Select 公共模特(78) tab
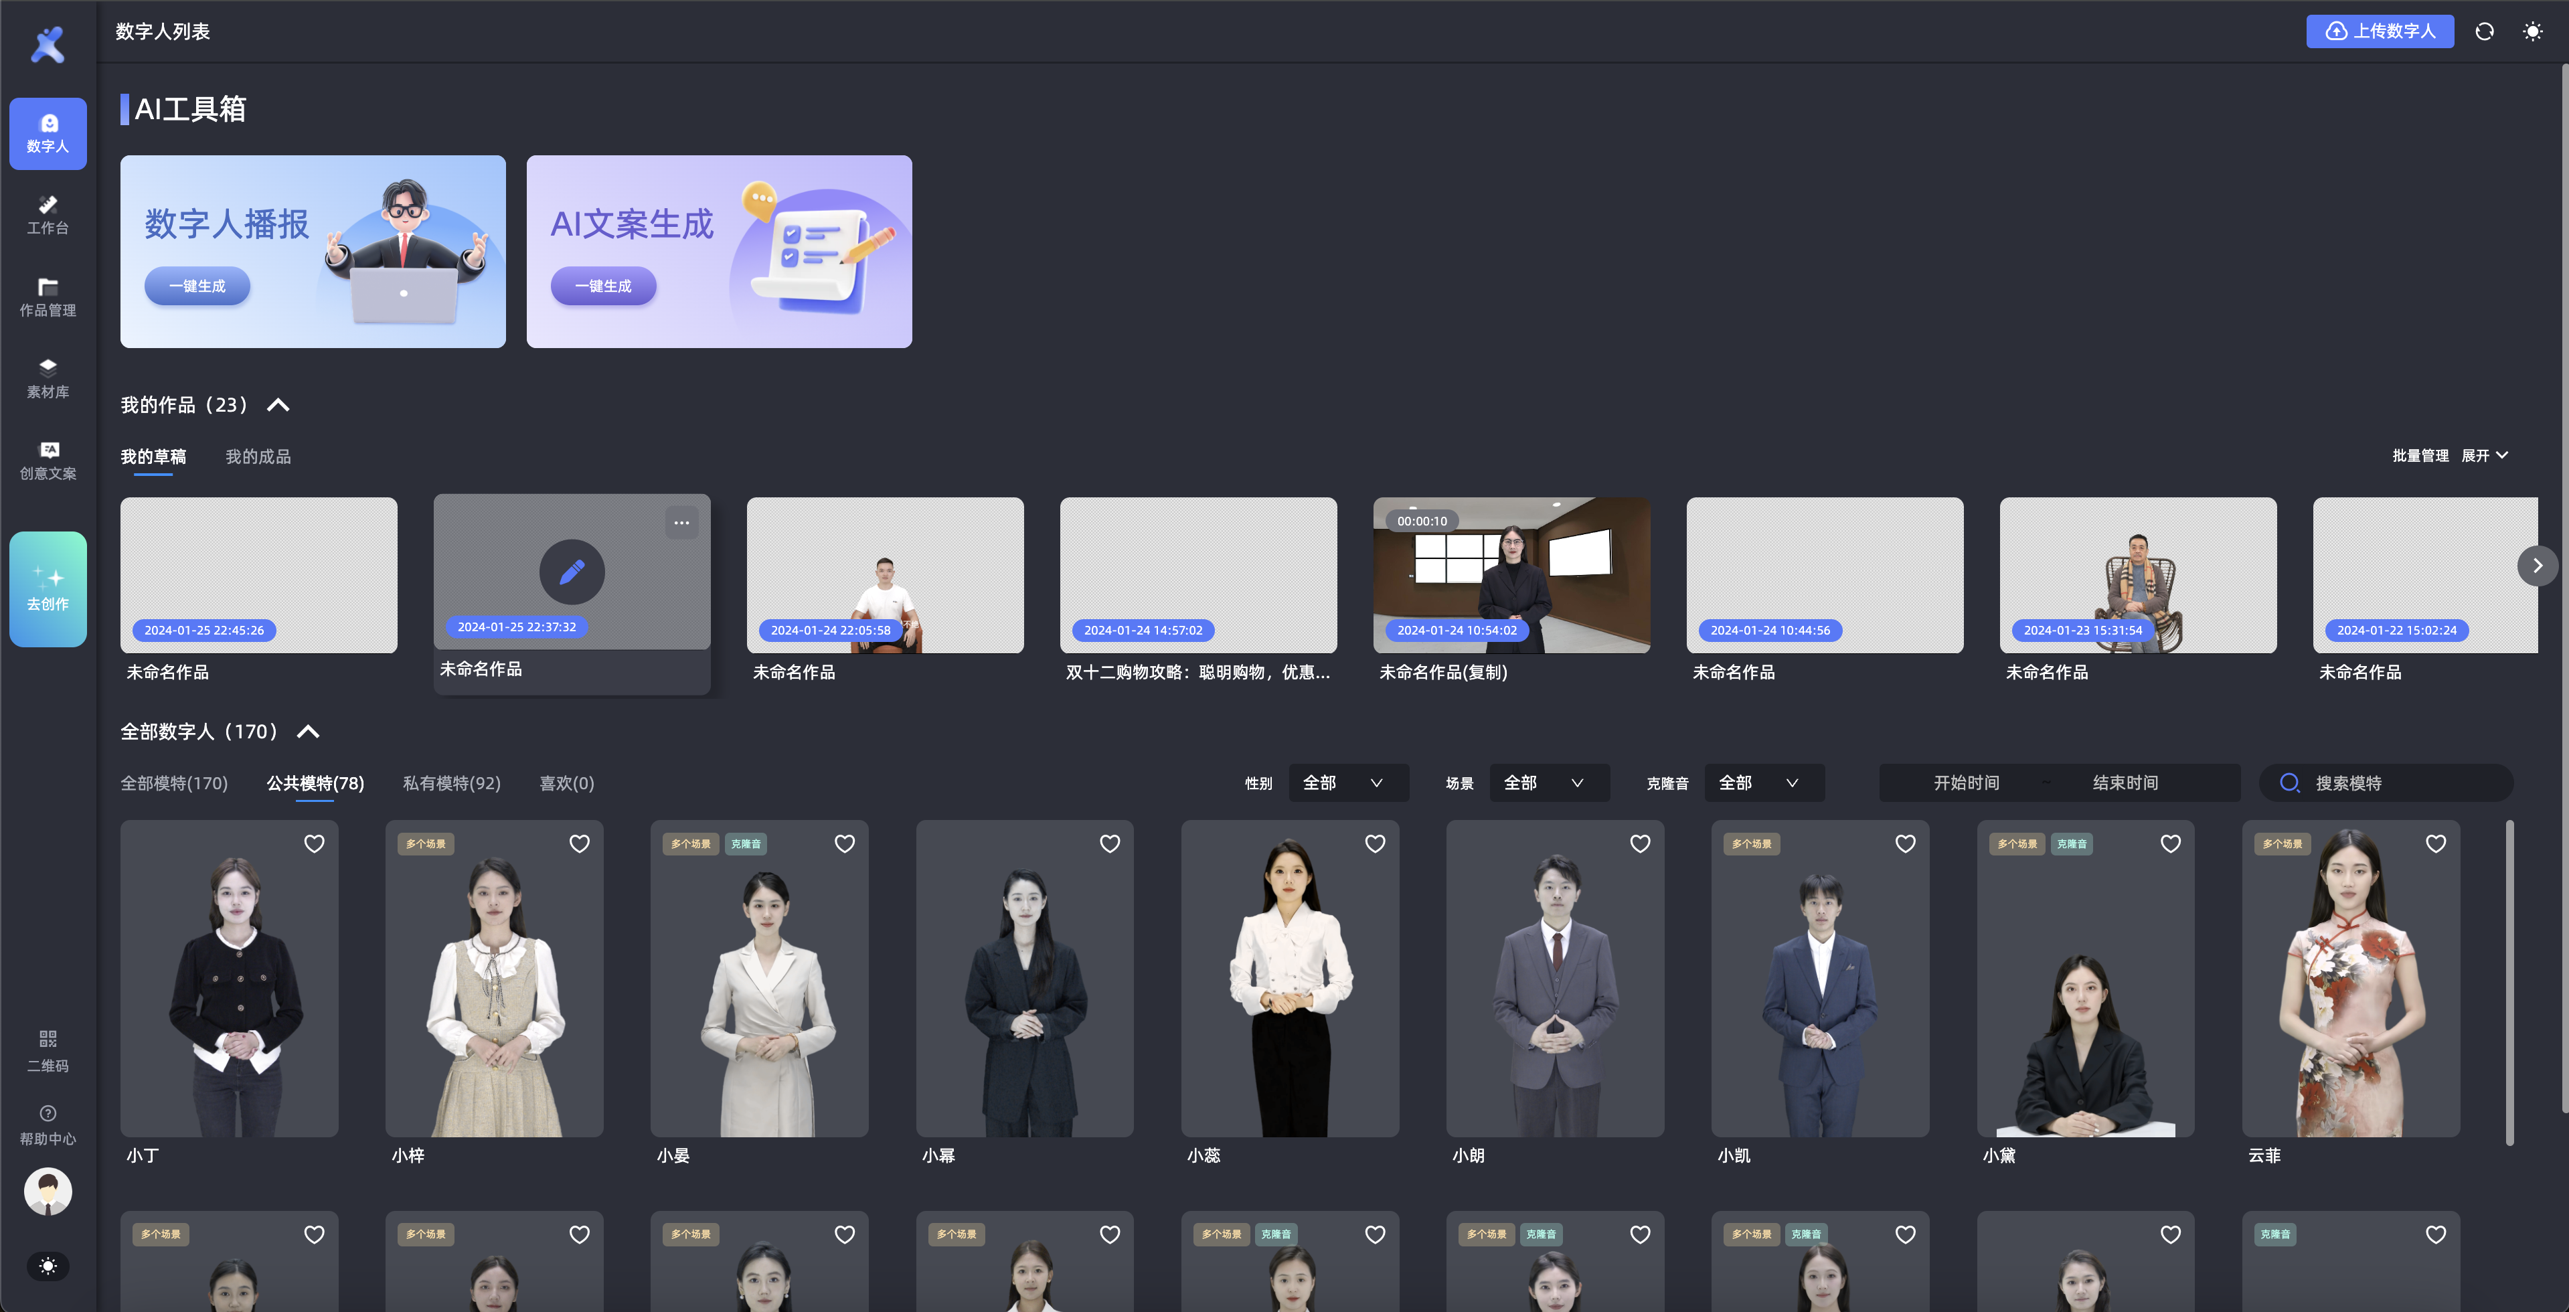The height and width of the screenshot is (1312, 2569). pos(315,784)
